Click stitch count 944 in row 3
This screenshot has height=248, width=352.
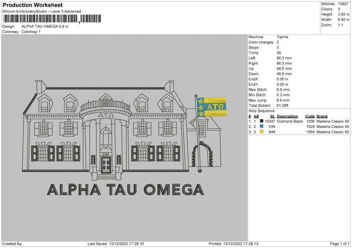pyautogui.click(x=272, y=132)
